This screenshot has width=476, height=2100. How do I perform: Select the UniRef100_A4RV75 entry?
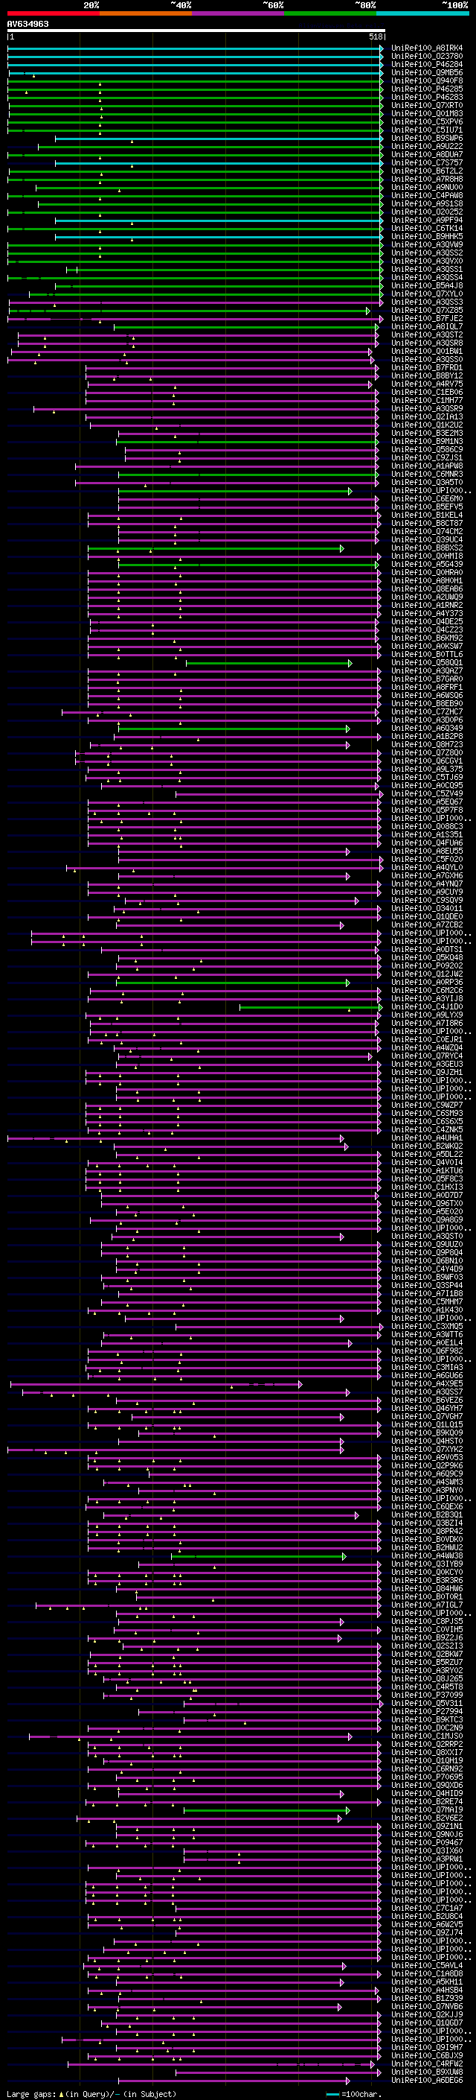tap(427, 384)
